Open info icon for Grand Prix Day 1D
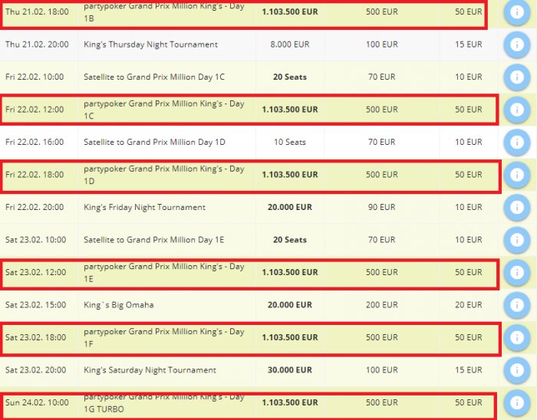 coord(517,175)
